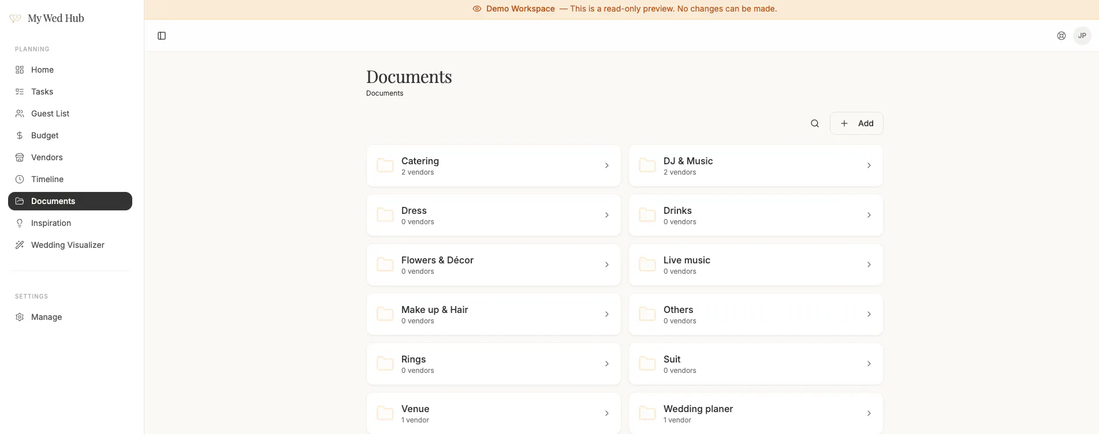Click the Suit folder icon

coord(647,364)
